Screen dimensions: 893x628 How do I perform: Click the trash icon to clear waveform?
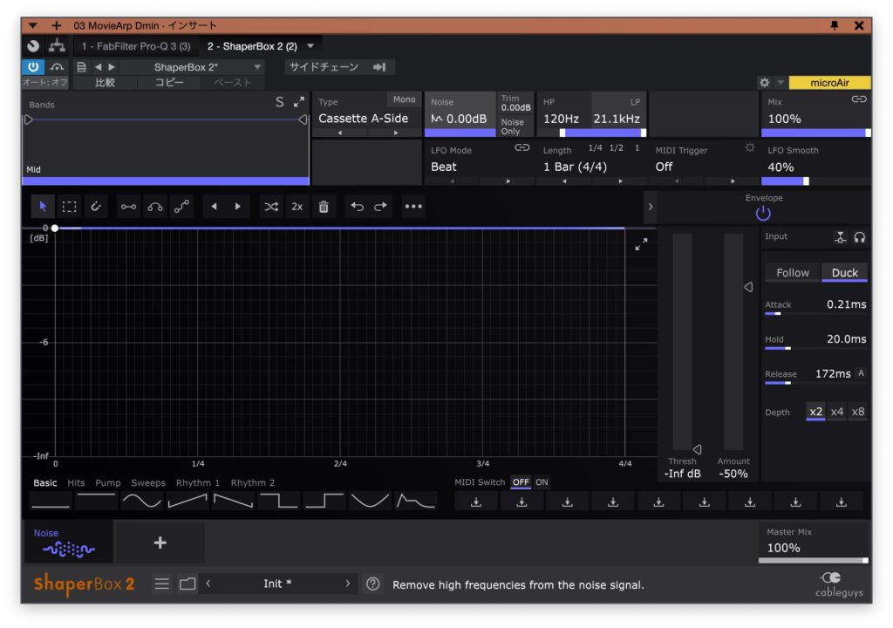324,207
